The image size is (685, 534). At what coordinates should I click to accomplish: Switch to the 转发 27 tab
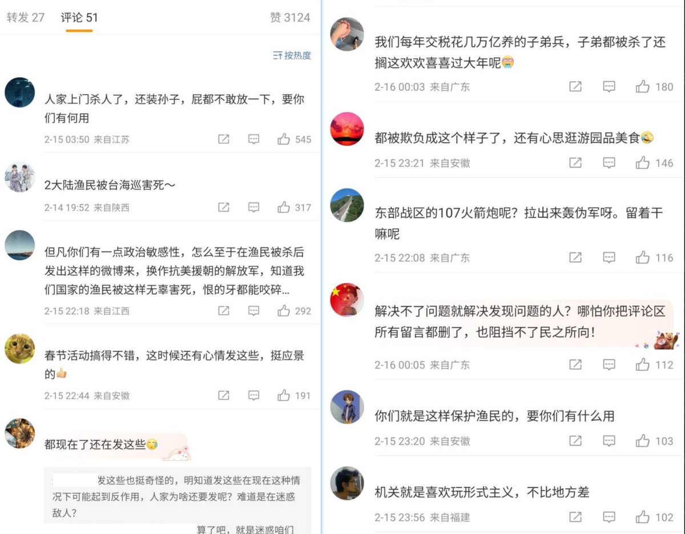pos(26,18)
